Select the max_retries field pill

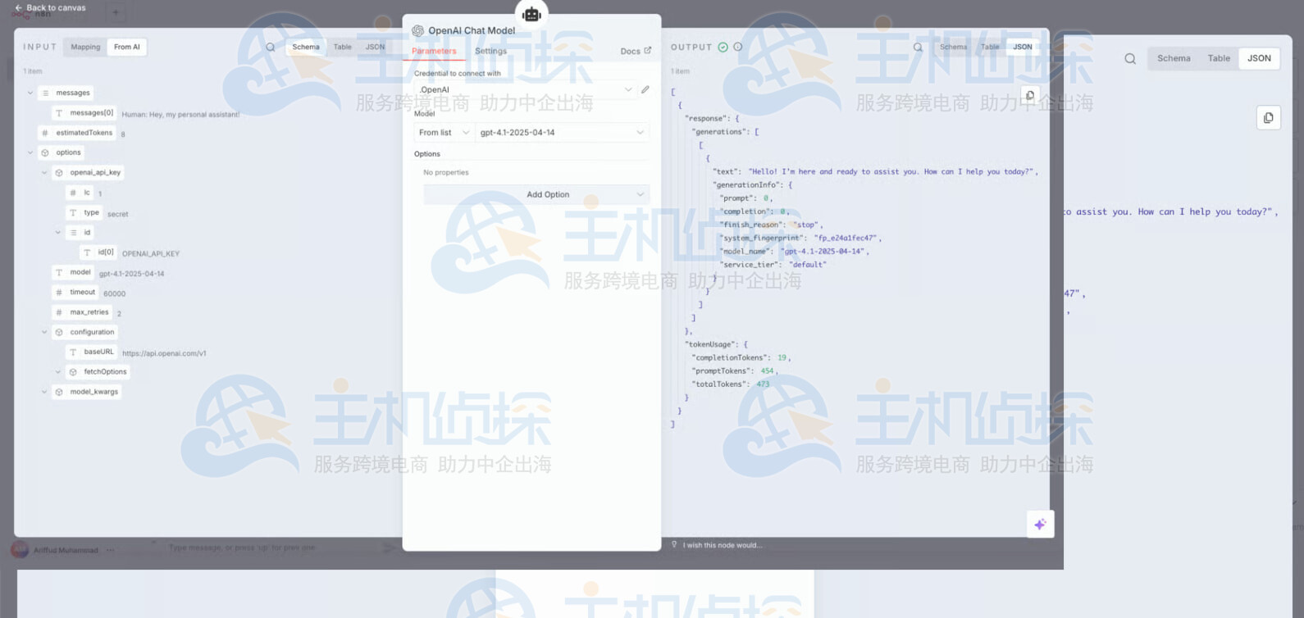pyautogui.click(x=82, y=312)
